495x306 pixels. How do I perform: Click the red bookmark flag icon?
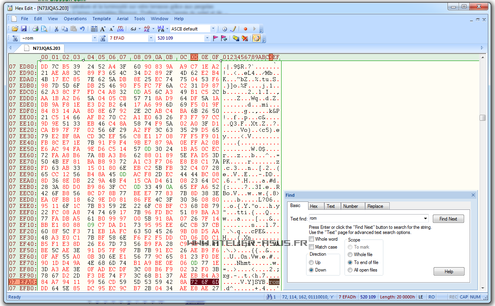(215, 38)
